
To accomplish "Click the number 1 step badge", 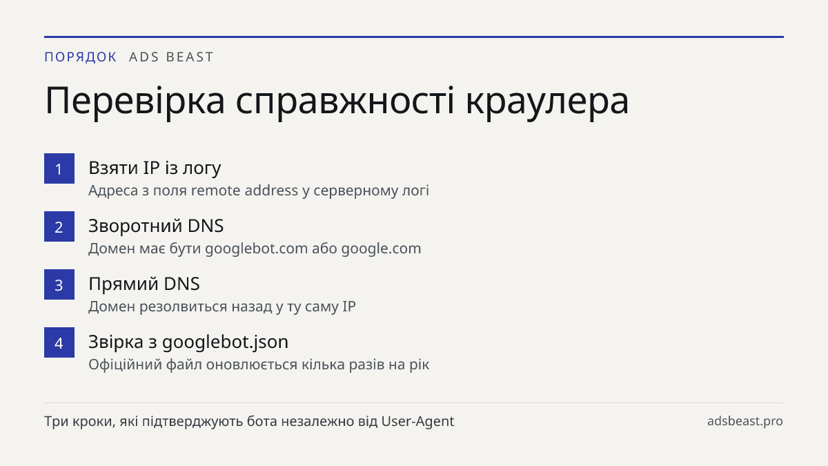I will (59, 168).
